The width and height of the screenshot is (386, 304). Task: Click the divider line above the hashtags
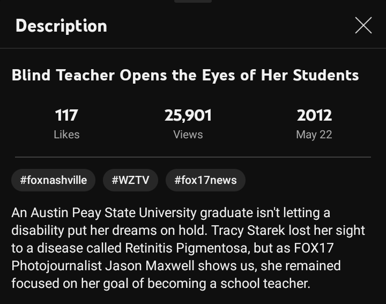193,157
